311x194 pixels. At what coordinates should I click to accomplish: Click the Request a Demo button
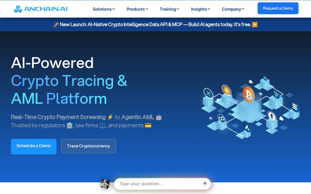[278, 8]
